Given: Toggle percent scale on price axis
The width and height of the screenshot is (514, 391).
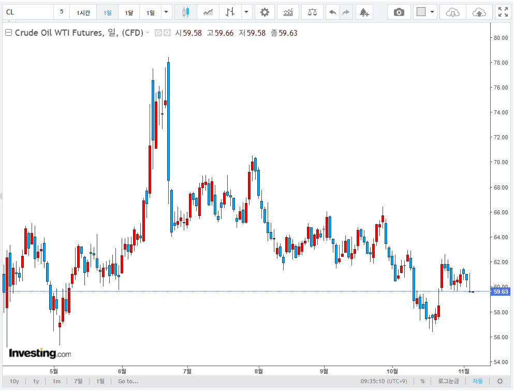Looking at the screenshot, I should tap(422, 381).
